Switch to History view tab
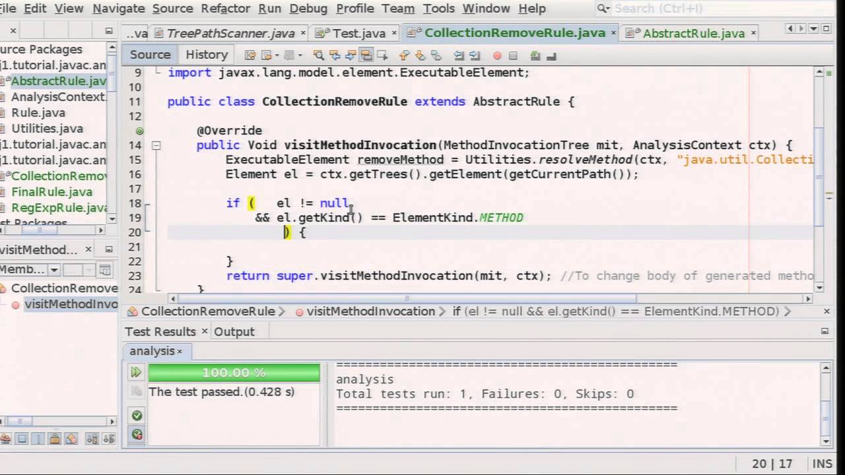Viewport: 845px width, 475px height. [x=207, y=55]
